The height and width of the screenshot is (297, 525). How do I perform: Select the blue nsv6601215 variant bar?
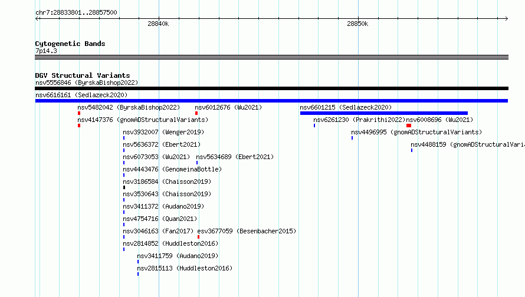point(384,113)
